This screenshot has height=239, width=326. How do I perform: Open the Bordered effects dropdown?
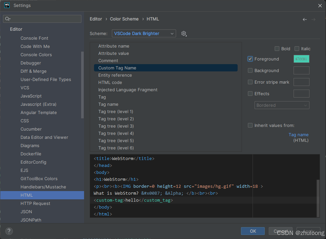[x=282, y=105]
